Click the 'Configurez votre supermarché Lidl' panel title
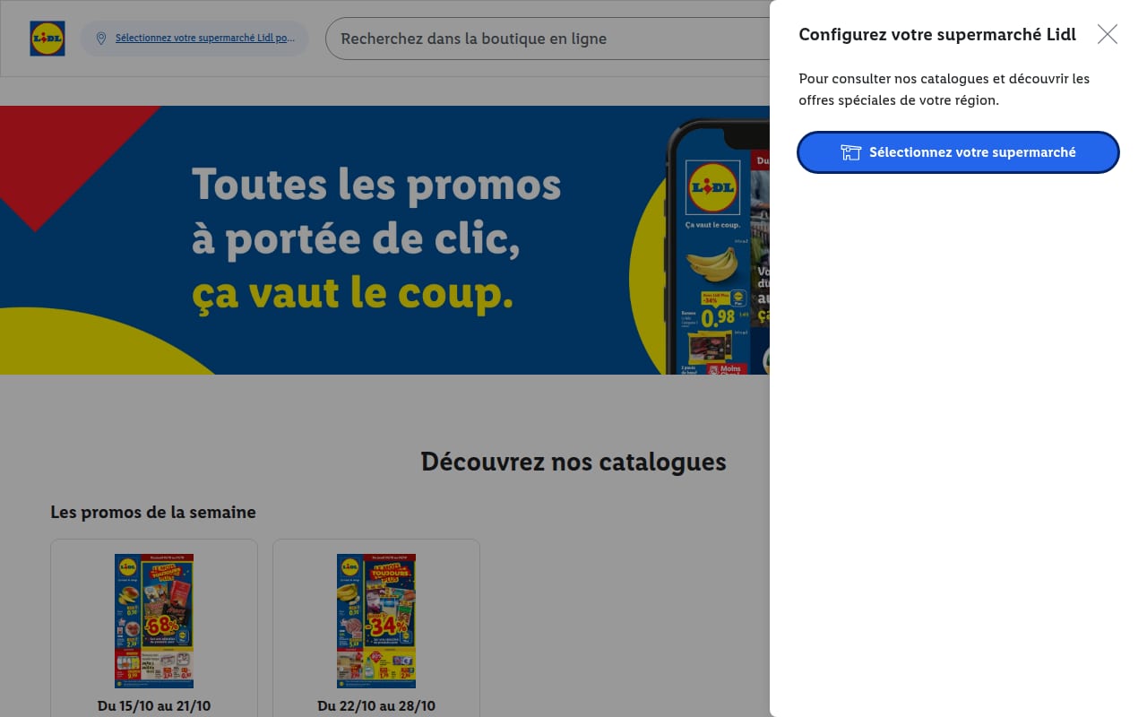The width and height of the screenshot is (1147, 717). click(937, 35)
